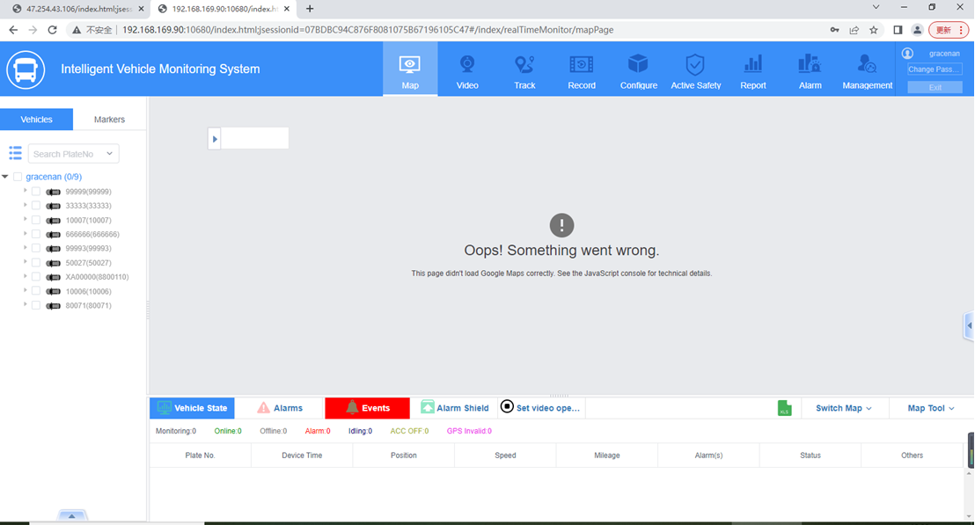Check the 10006(10006) vehicle checkbox
Viewport: 975px width, 525px height.
click(36, 291)
